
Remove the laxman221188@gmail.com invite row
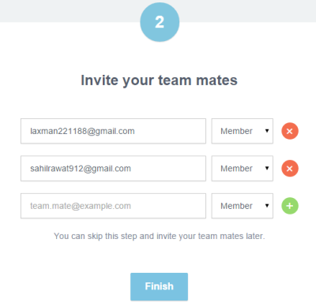290,131
